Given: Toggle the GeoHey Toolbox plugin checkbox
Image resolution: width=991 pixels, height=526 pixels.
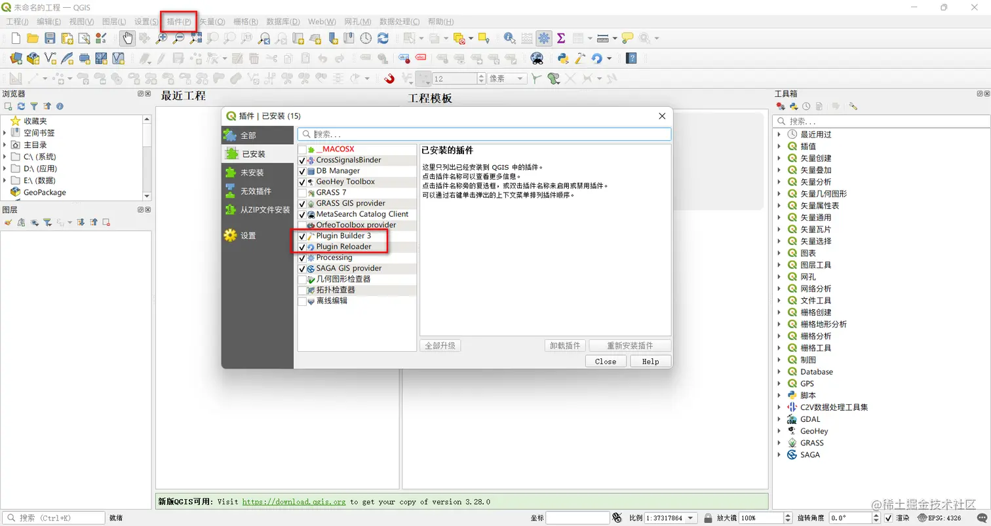Looking at the screenshot, I should click(x=302, y=181).
